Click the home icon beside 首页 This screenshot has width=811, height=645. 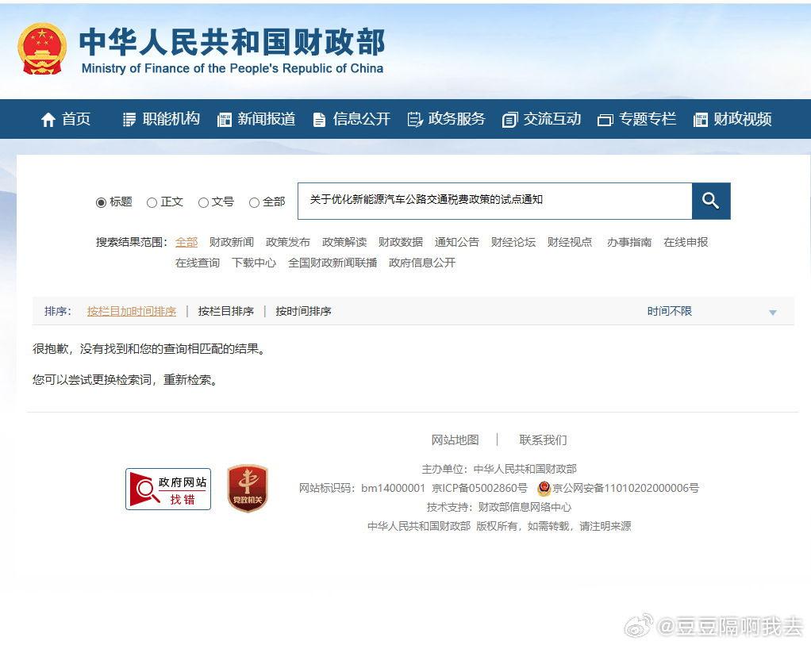click(48, 119)
